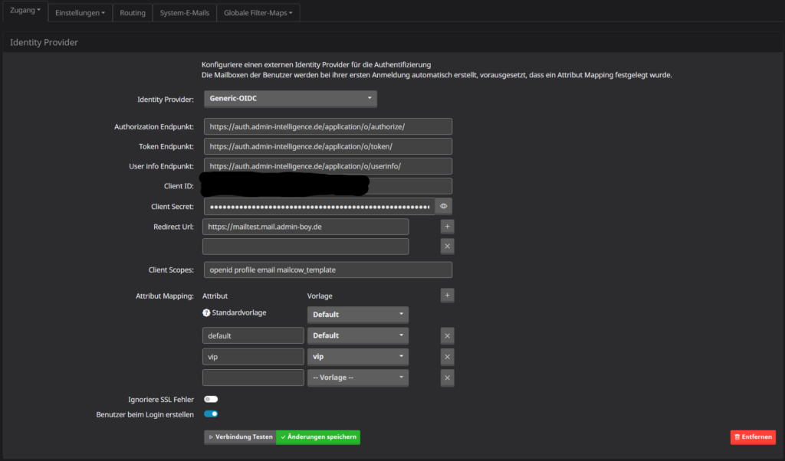Toggle Ignoriere SSL Fehler switch
Image resolution: width=785 pixels, height=461 pixels.
pos(211,399)
